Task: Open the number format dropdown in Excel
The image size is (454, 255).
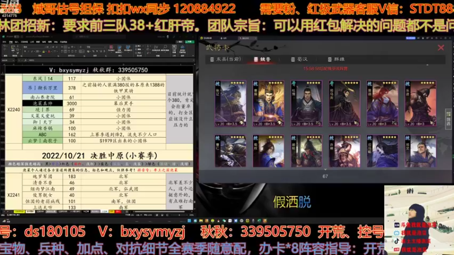Action: (x=105, y=47)
